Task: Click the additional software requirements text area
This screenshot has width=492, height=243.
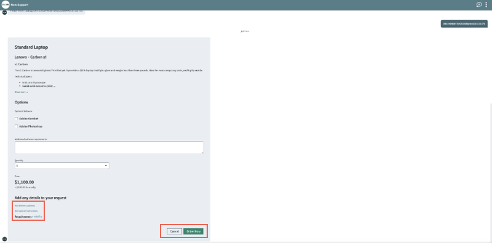Action: pos(109,147)
